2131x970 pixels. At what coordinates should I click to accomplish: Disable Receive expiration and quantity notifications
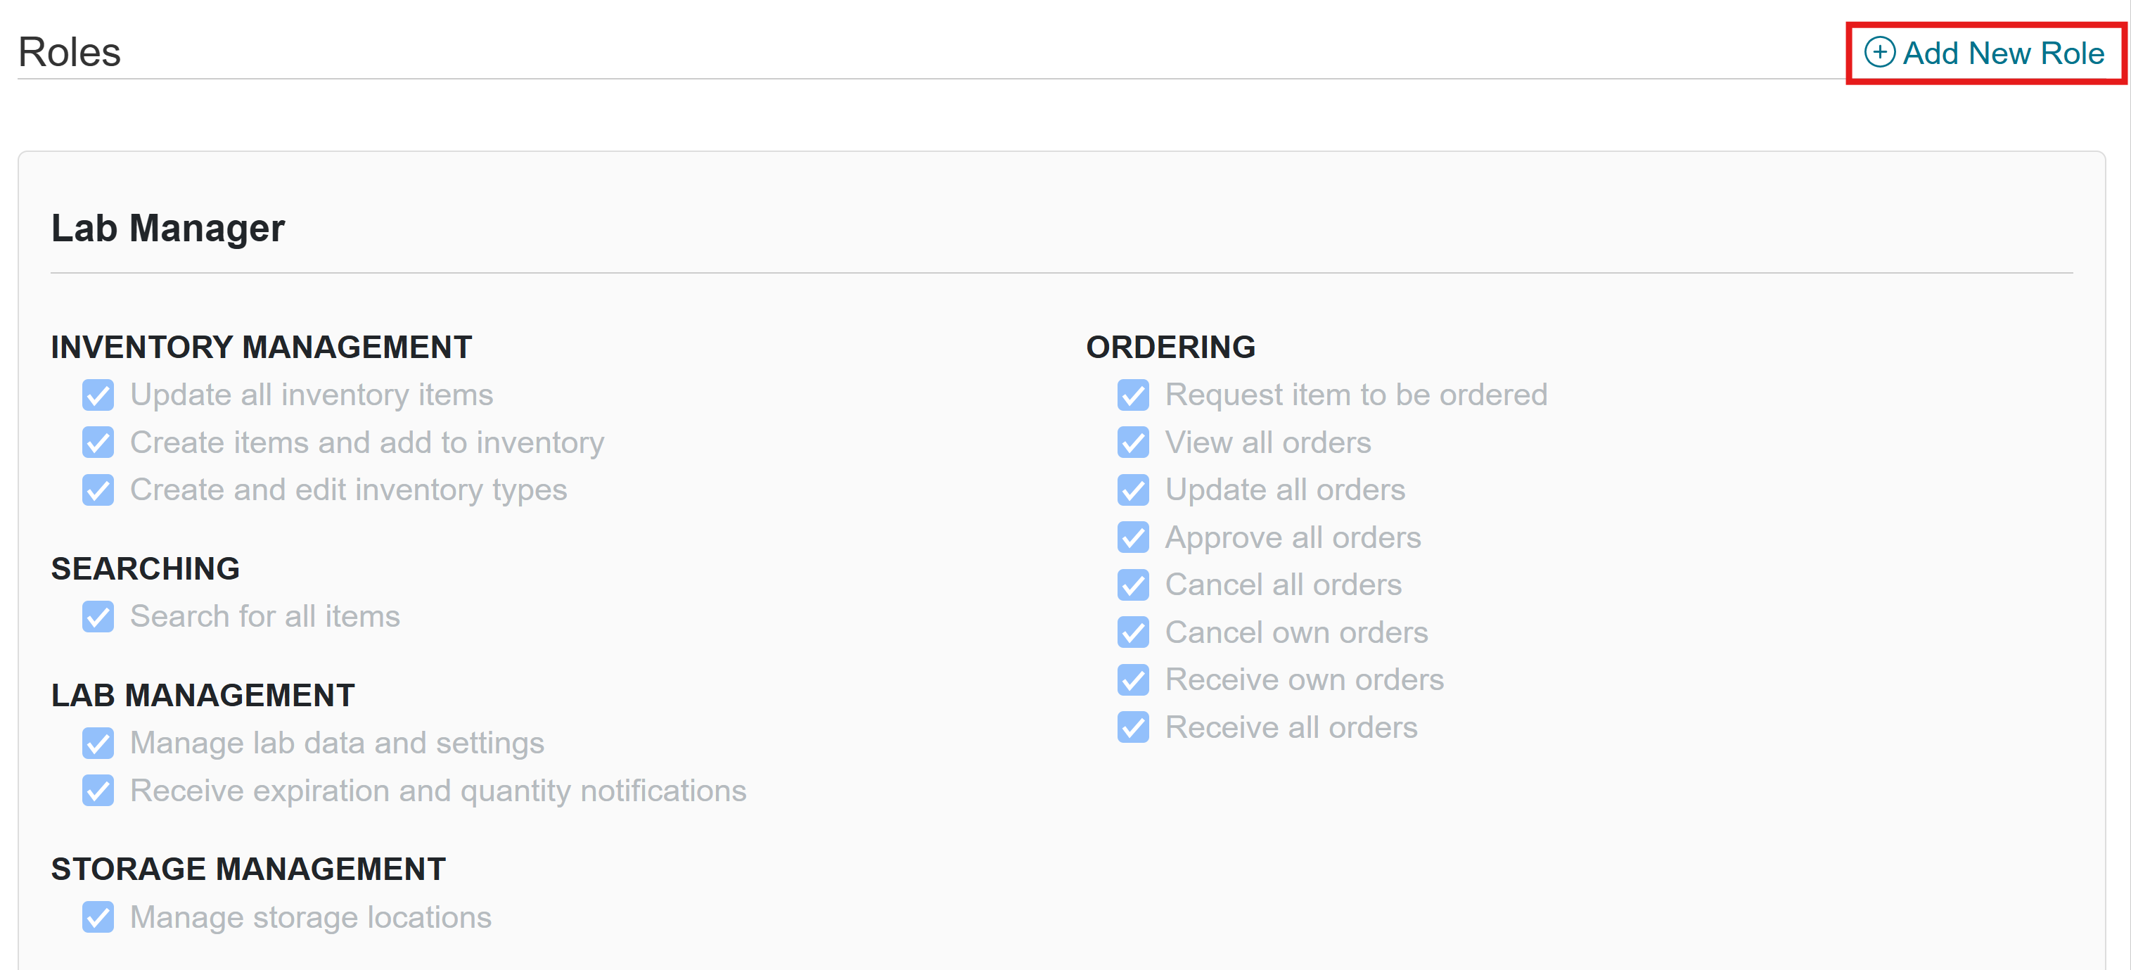pyautogui.click(x=98, y=791)
